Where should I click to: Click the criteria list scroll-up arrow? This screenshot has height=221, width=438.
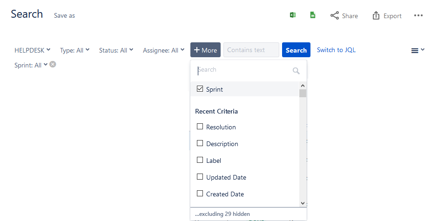[x=303, y=86]
